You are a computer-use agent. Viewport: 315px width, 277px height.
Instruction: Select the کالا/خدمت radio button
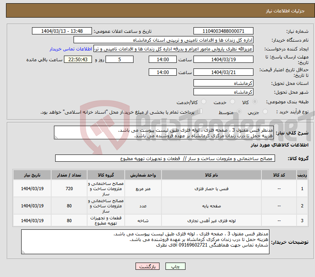[x=204, y=102]
